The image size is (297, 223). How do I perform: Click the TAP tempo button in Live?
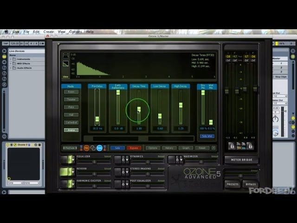[x=6, y=43]
